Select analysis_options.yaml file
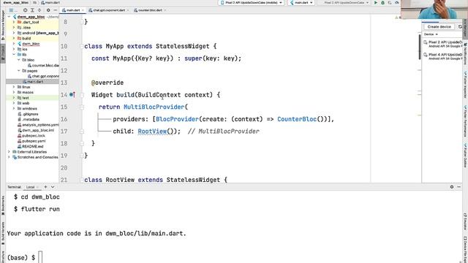The height and width of the screenshot is (263, 468). tap(38, 125)
